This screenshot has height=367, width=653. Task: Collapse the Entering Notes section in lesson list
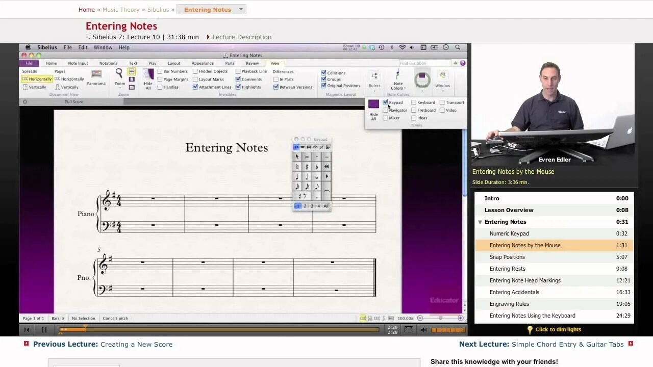point(480,222)
